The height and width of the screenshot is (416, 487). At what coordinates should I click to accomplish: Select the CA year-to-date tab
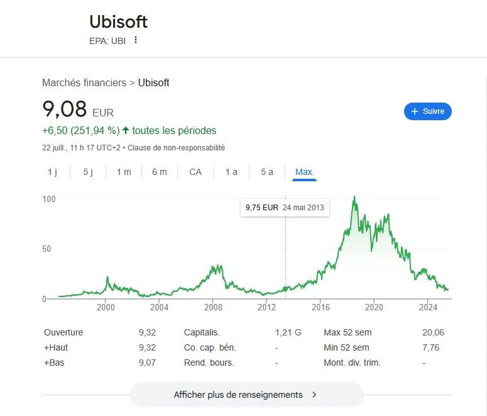195,172
